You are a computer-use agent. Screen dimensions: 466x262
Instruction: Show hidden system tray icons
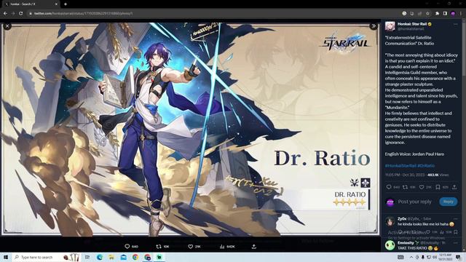click(x=411, y=257)
